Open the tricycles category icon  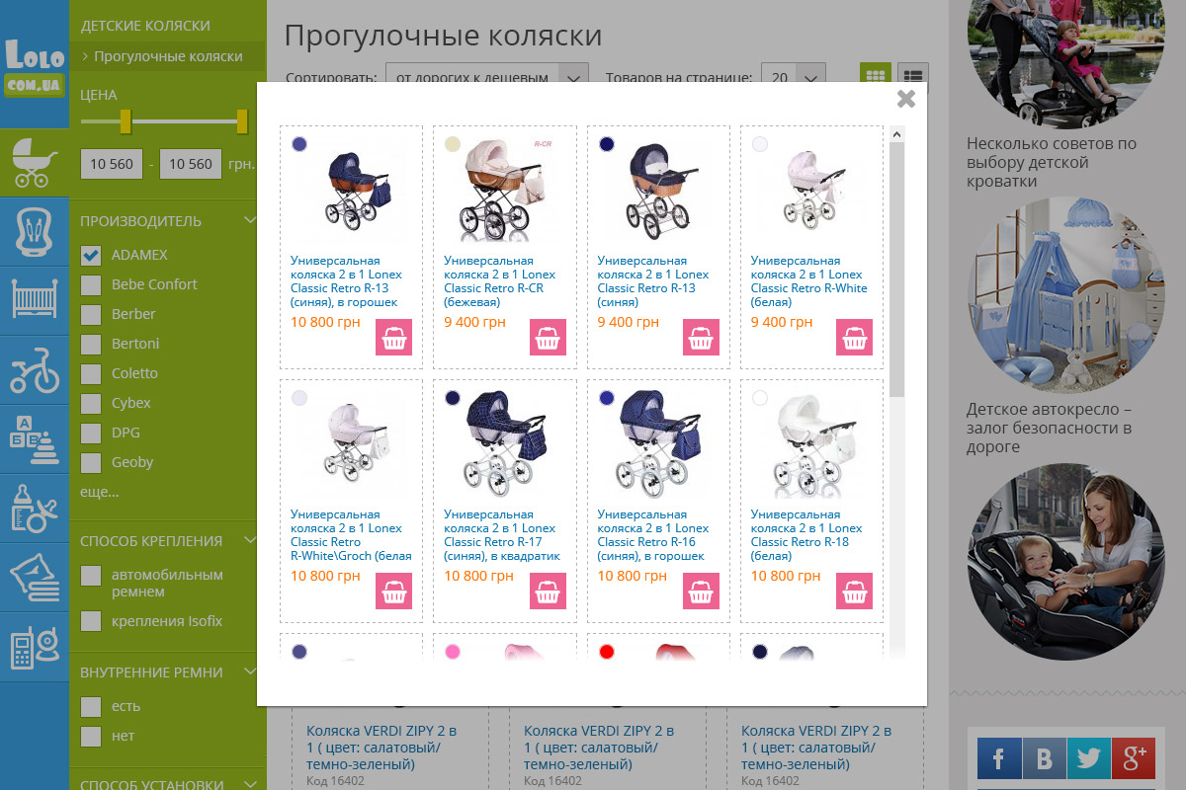[35, 370]
